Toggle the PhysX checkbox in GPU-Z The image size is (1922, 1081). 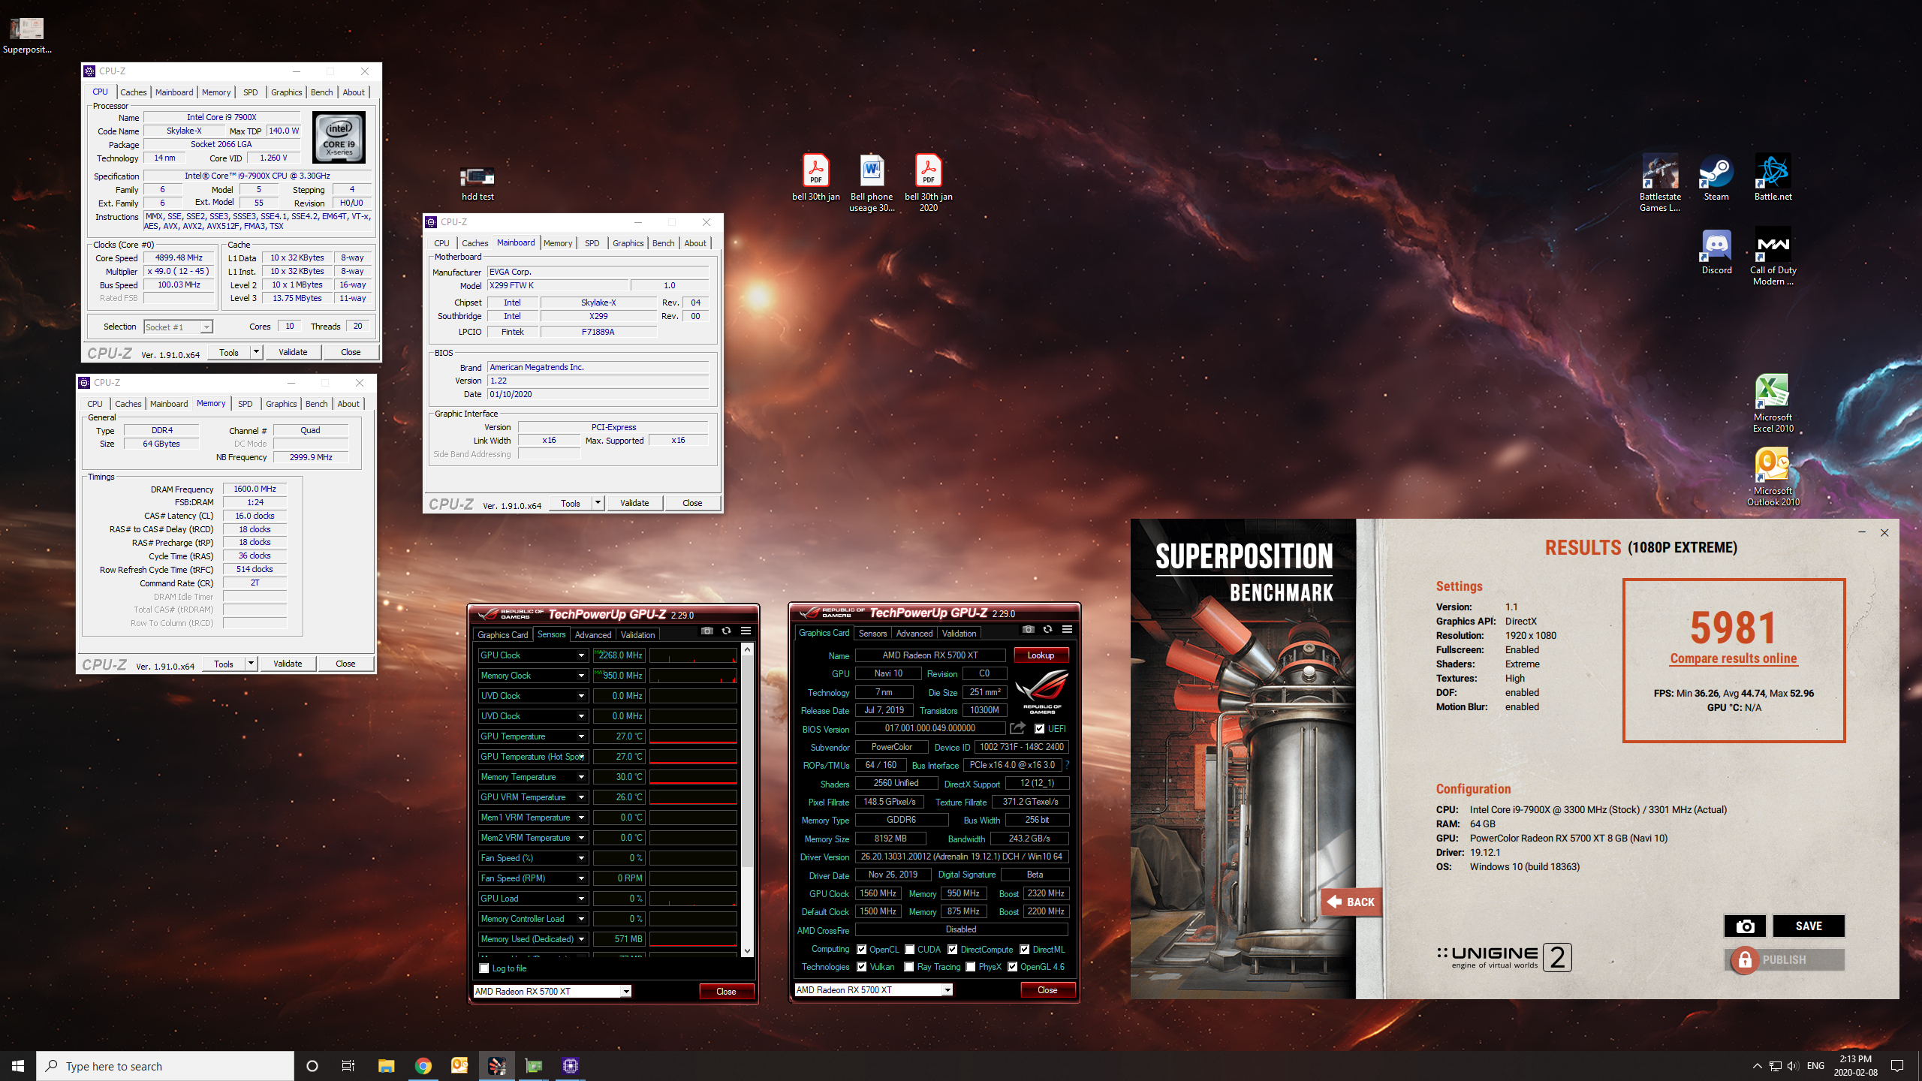click(x=971, y=967)
